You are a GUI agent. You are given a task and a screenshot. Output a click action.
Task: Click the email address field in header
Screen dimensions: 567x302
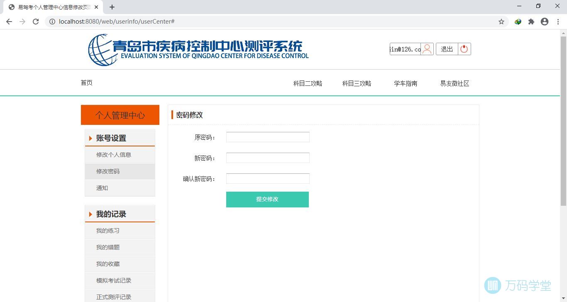click(405, 49)
